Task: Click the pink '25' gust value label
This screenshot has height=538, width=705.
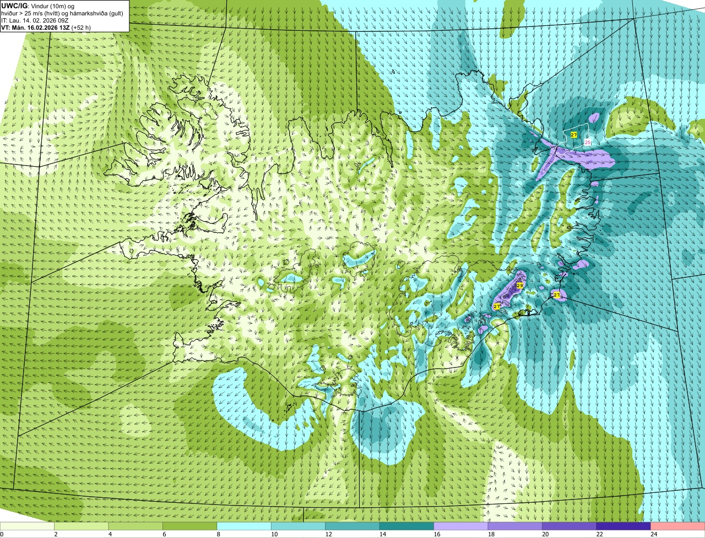Action: click(x=588, y=142)
